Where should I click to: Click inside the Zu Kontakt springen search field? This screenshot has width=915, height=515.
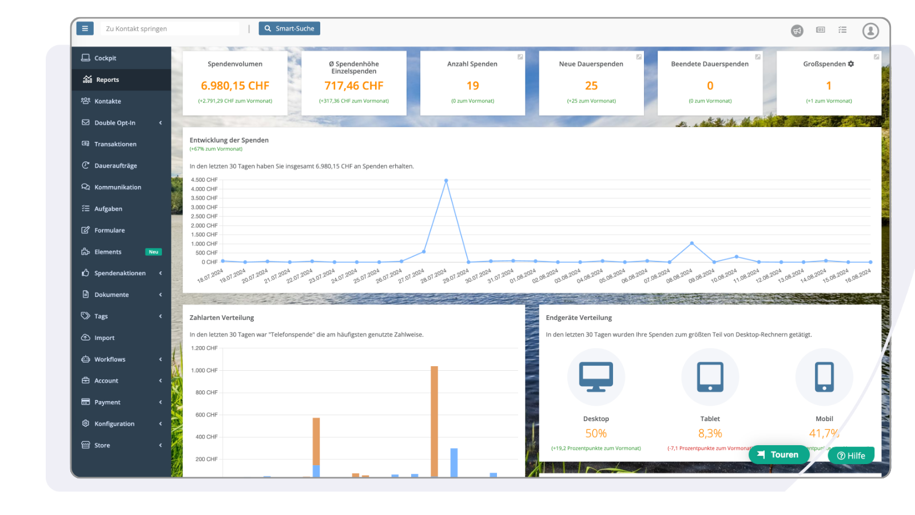[169, 28]
